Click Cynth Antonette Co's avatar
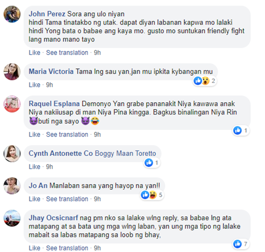Viewport: 265px width, 252px height. 12,154
